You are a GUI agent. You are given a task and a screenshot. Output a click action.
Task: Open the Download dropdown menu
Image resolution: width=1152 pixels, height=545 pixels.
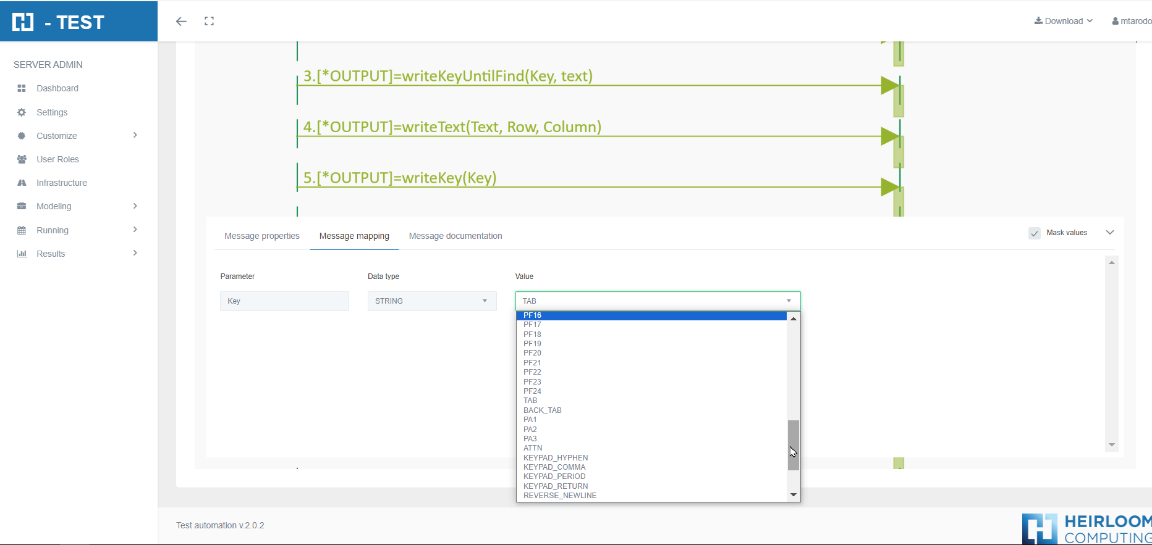[1063, 21]
